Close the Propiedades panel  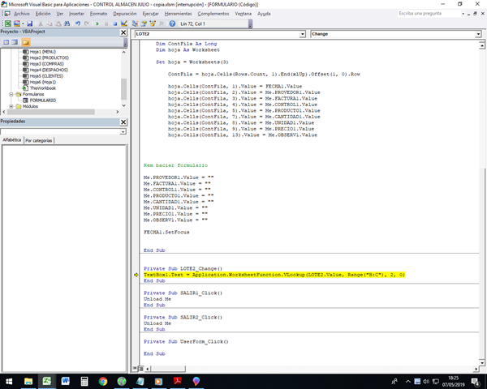click(123, 121)
